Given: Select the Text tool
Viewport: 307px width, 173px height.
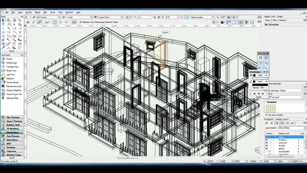Looking at the screenshot, I should [x=3, y=24].
